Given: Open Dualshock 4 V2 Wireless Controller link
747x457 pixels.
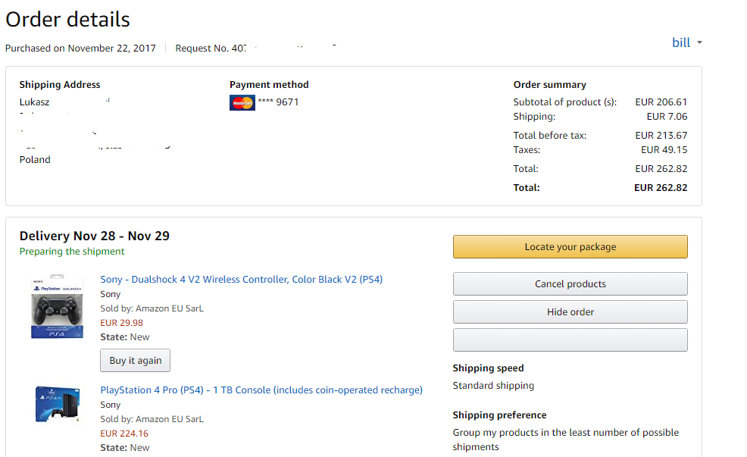Looking at the screenshot, I should [241, 279].
